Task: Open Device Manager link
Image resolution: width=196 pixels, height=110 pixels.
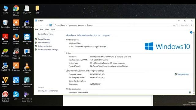Action: click(x=44, y=39)
